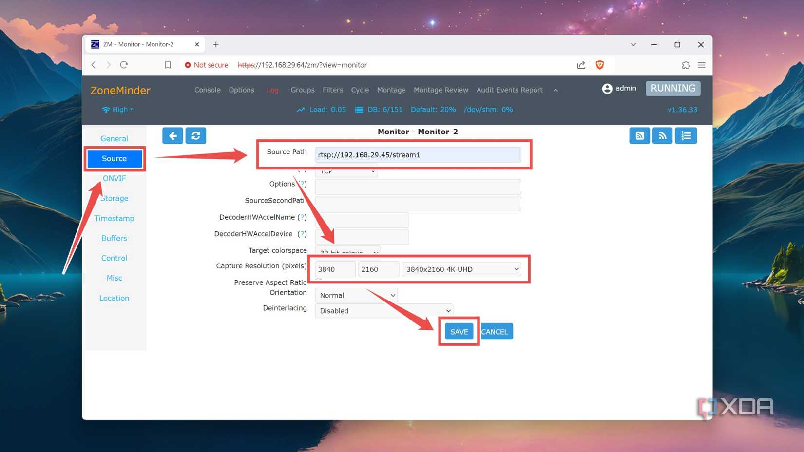The image size is (804, 452).
Task: Open the Orientation dropdown showing Normal
Action: [x=356, y=295]
